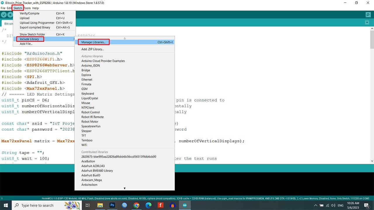Include the NTPClient library

pyautogui.click(x=125, y=108)
